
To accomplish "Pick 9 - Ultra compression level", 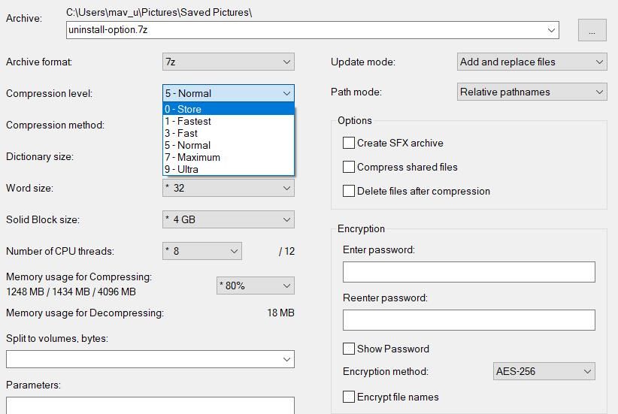I will (229, 169).
